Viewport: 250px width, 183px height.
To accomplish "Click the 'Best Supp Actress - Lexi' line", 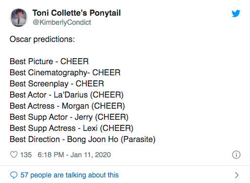I will point(71,128).
